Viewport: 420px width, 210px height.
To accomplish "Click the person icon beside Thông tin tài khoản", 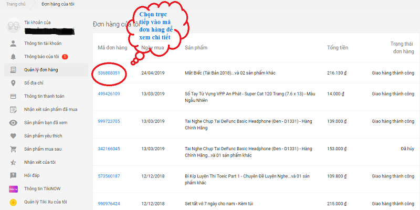I will [x=13, y=43].
